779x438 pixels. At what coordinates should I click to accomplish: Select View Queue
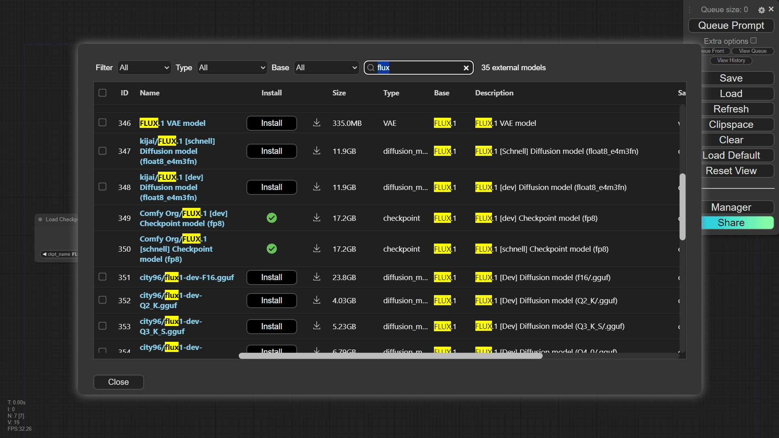click(x=752, y=51)
